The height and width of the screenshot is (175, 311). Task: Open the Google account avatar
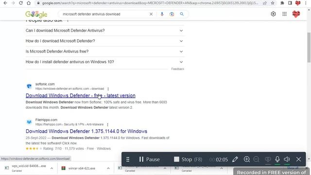pyautogui.click(x=296, y=14)
